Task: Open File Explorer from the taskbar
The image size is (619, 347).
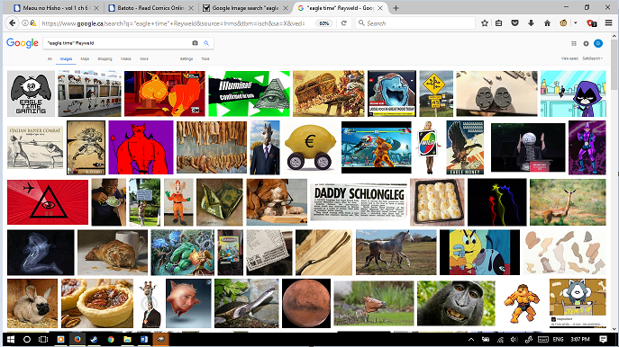Action: coord(127,340)
